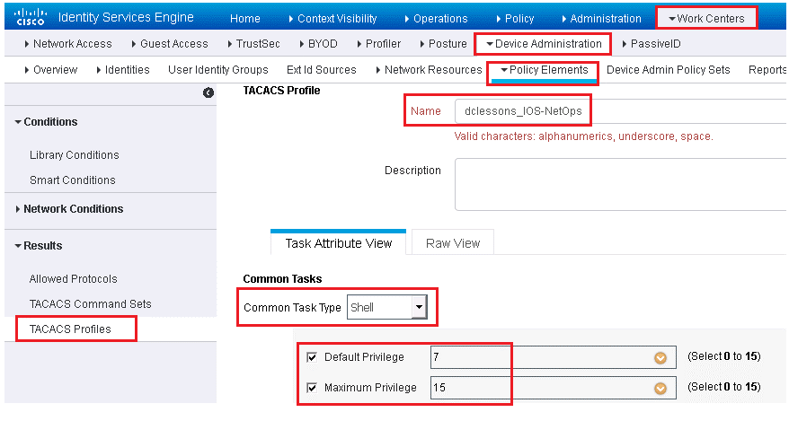Screen dimensions: 789x421
Task: Click the Identity Services Engine title
Action: click(x=126, y=18)
